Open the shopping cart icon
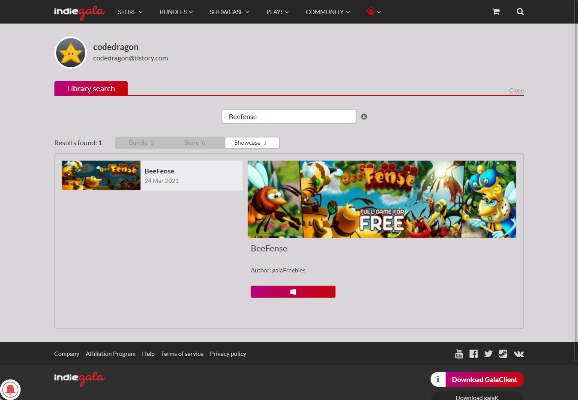 pyautogui.click(x=496, y=12)
